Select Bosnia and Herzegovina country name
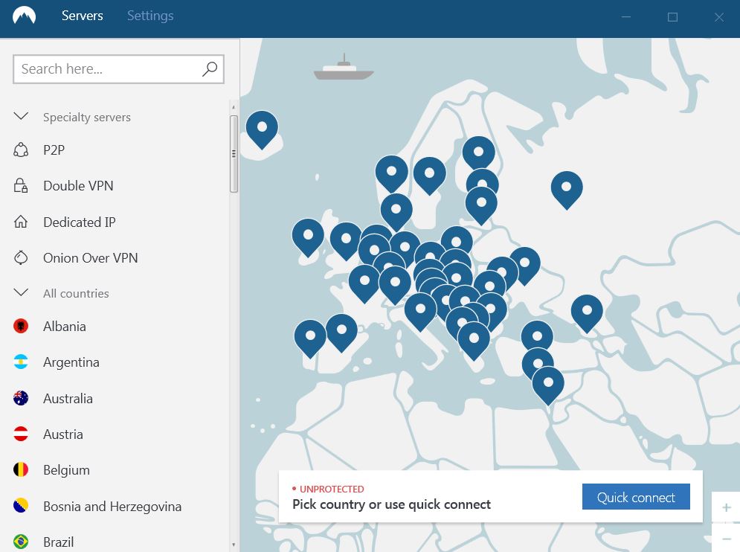Image resolution: width=740 pixels, height=552 pixels. pos(112,506)
